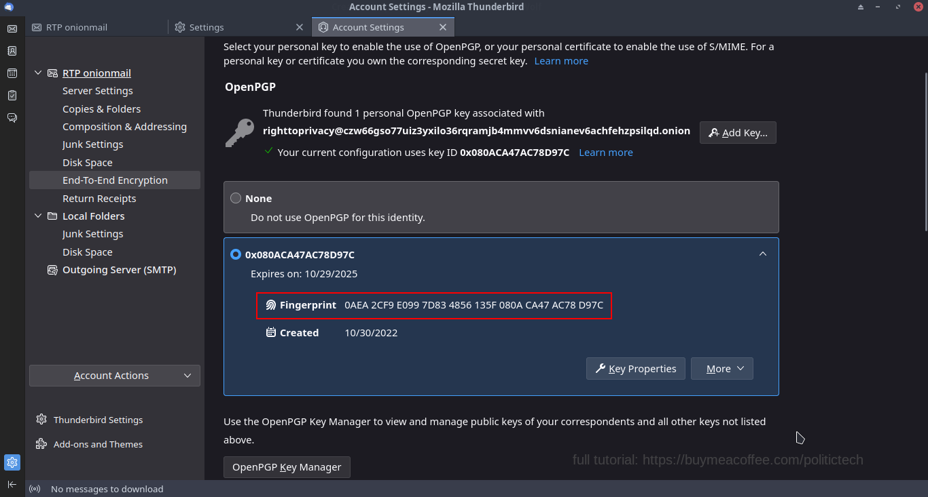Image resolution: width=928 pixels, height=497 pixels.
Task: Open Disk Space under RTP onionmail
Action: [88, 163]
